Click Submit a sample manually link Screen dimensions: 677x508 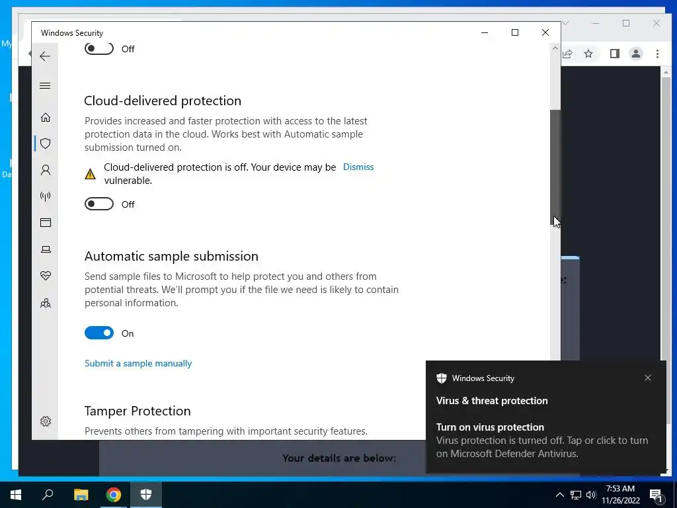coord(138,363)
